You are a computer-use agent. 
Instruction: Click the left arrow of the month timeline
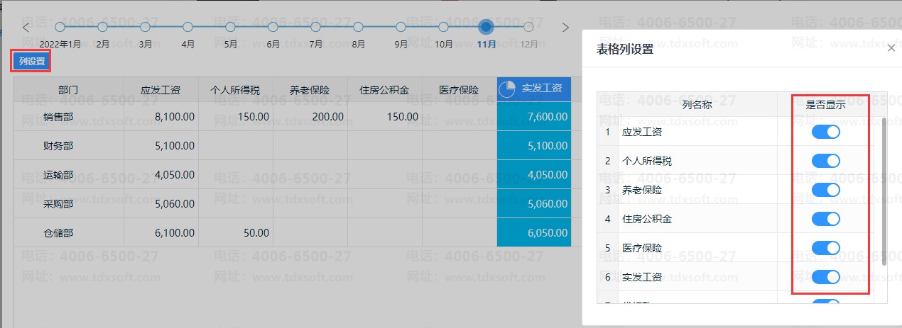tap(26, 28)
